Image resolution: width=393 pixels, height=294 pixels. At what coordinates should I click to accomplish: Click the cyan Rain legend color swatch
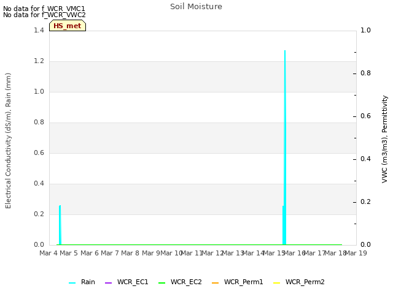[72, 283]
